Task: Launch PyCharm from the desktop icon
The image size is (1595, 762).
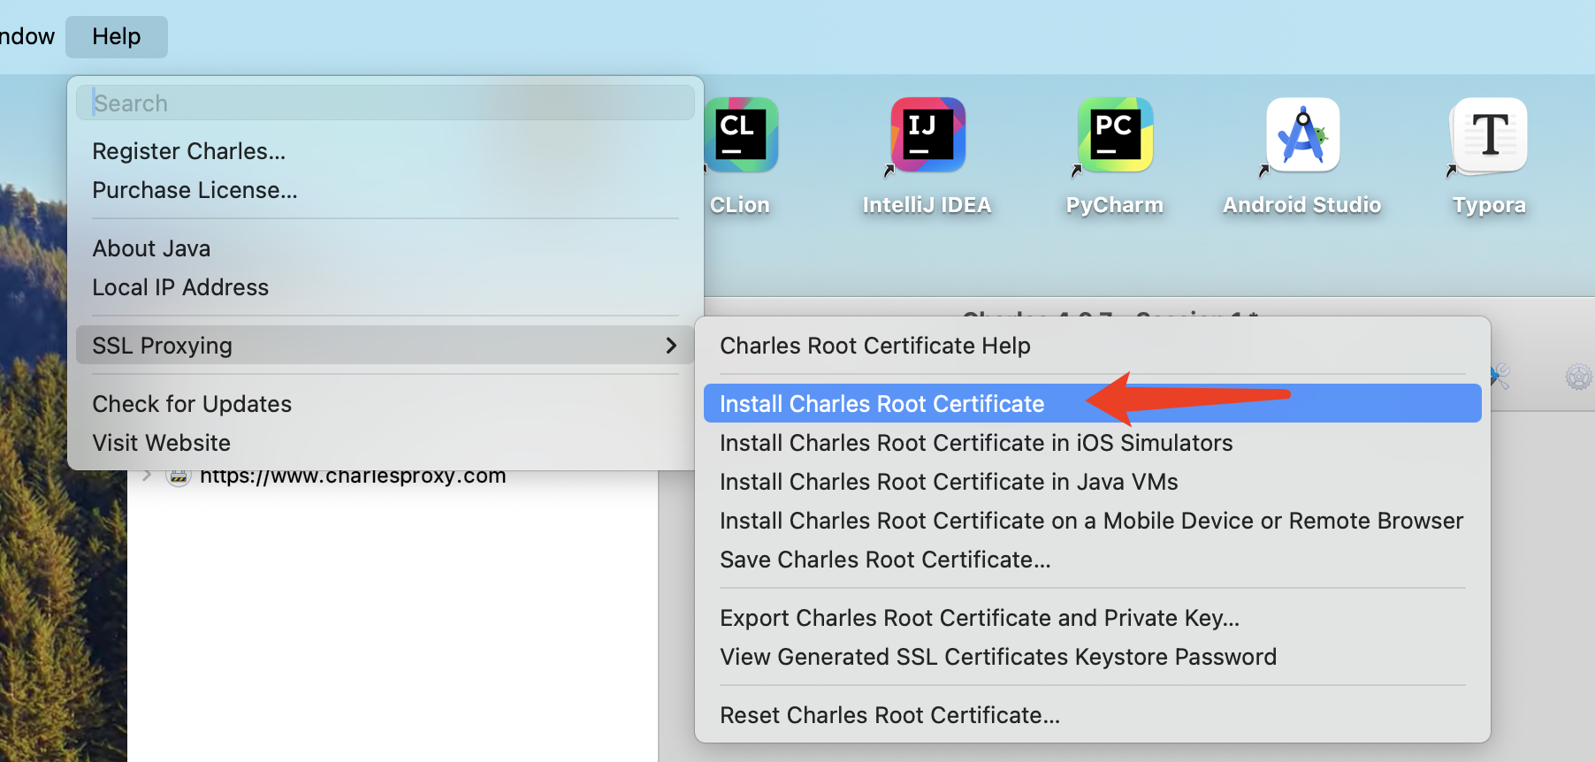Action: (x=1115, y=134)
